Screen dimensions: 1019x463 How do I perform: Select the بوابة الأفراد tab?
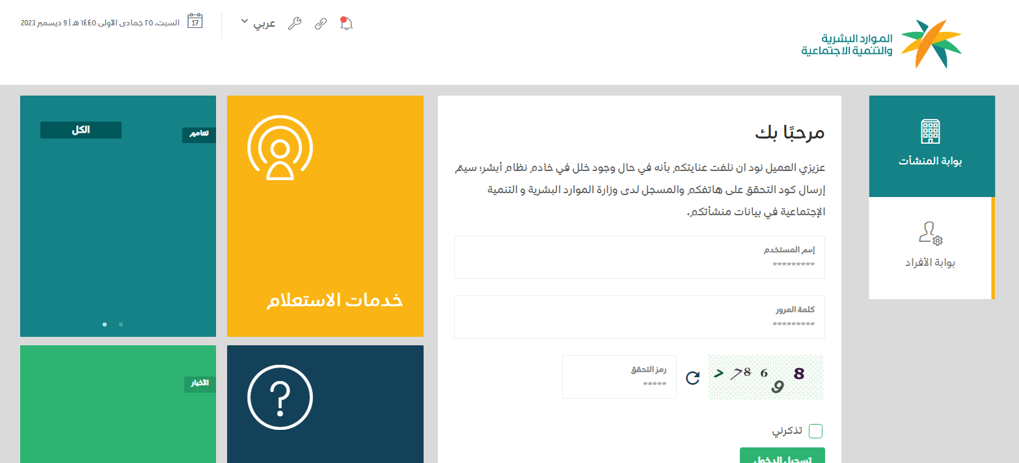931,248
